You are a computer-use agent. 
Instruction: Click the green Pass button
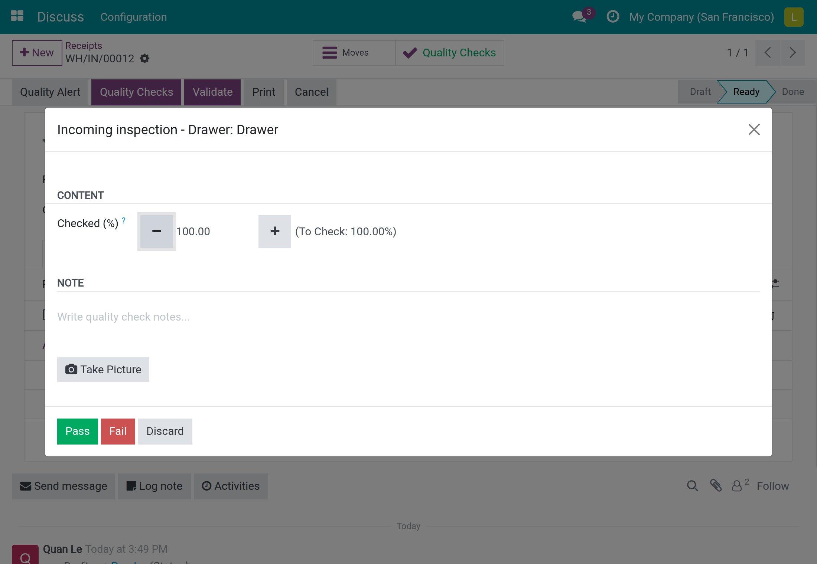[x=78, y=431]
